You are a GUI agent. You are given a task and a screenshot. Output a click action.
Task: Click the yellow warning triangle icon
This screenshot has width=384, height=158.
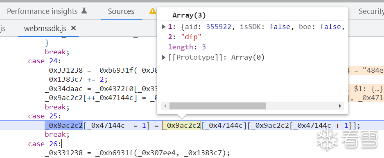click(153, 11)
